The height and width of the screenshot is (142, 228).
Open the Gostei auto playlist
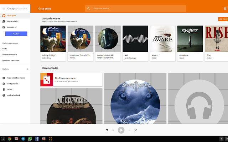click(5, 49)
